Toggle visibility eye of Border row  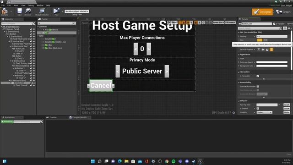[x=34, y=34]
